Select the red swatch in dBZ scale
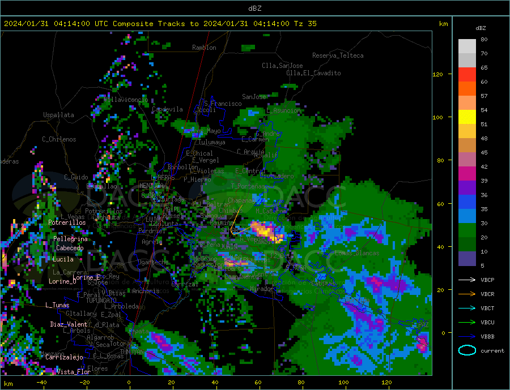 [x=467, y=74]
